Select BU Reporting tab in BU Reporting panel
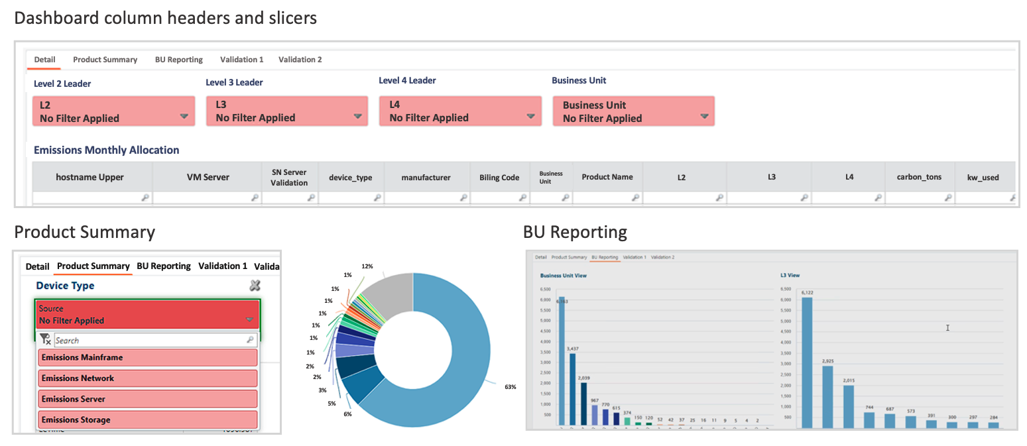Viewport: 1027px width, 446px height. point(605,256)
